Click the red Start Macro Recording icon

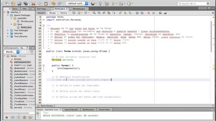148,13
